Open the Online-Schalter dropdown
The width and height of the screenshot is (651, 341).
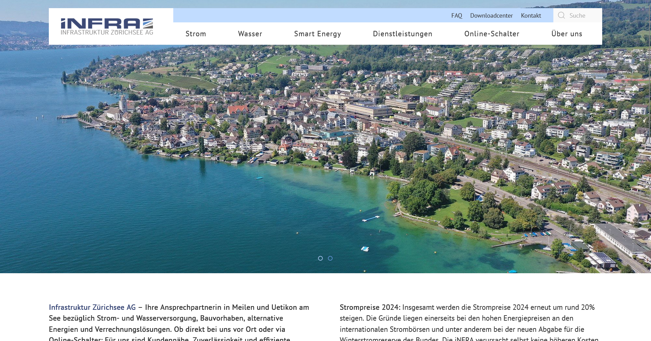(492, 34)
